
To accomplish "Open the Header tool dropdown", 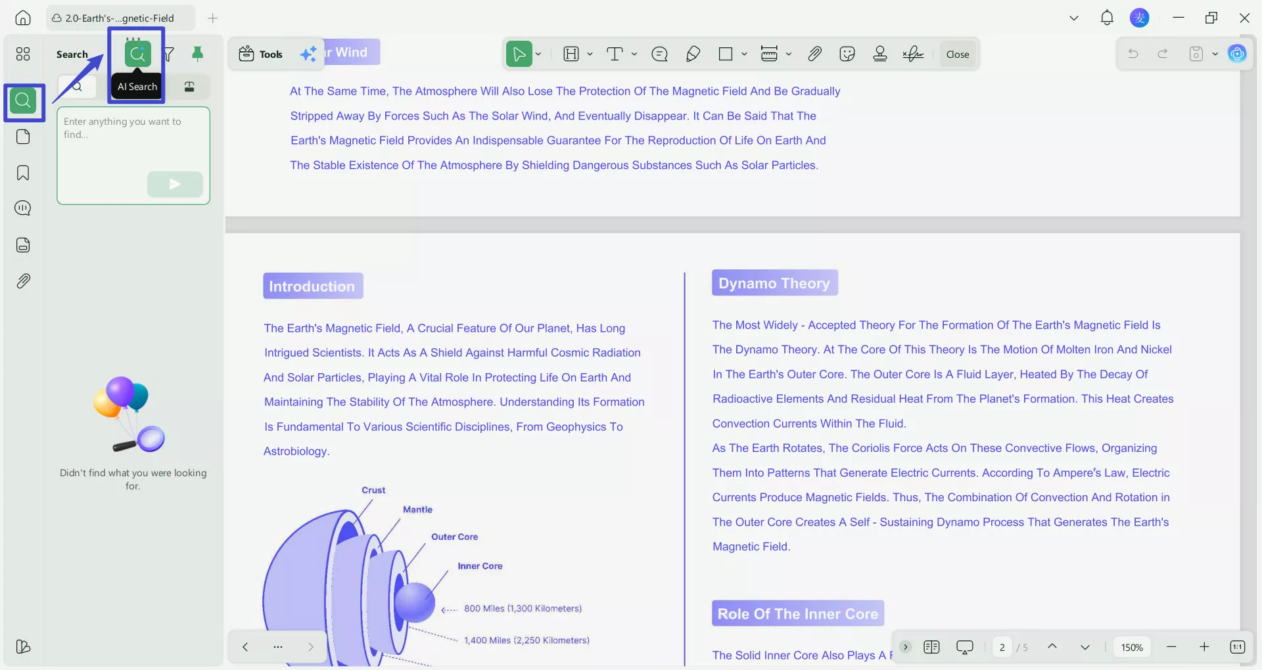I will [590, 54].
